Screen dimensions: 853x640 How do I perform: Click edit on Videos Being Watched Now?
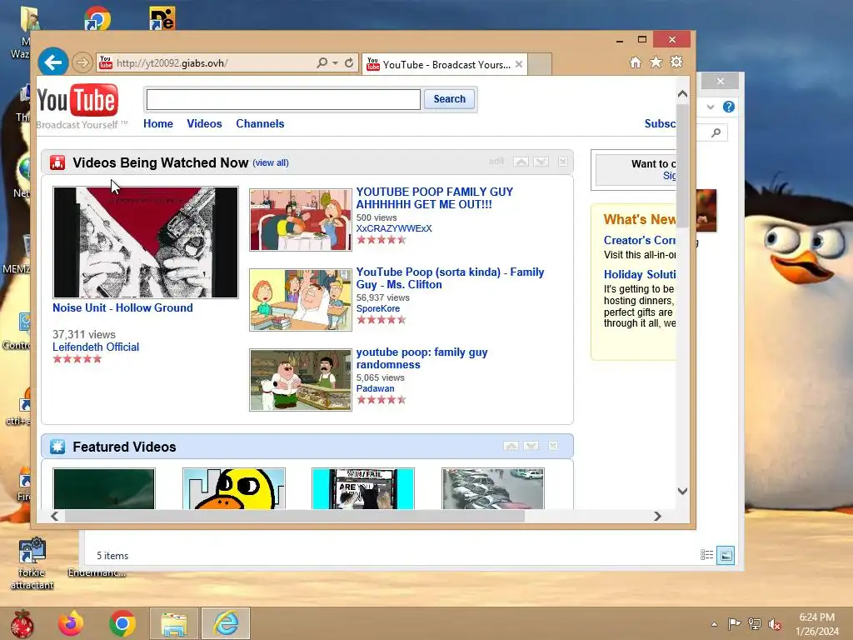(496, 162)
